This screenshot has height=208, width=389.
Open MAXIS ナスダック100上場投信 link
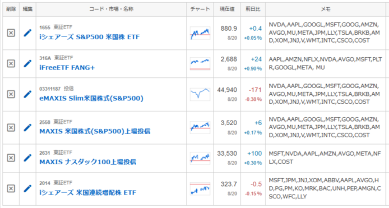coord(87,162)
